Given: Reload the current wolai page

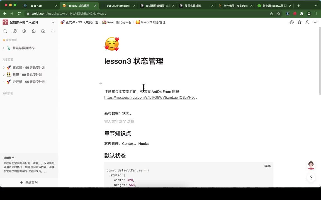Looking at the screenshot, I should (19, 13).
